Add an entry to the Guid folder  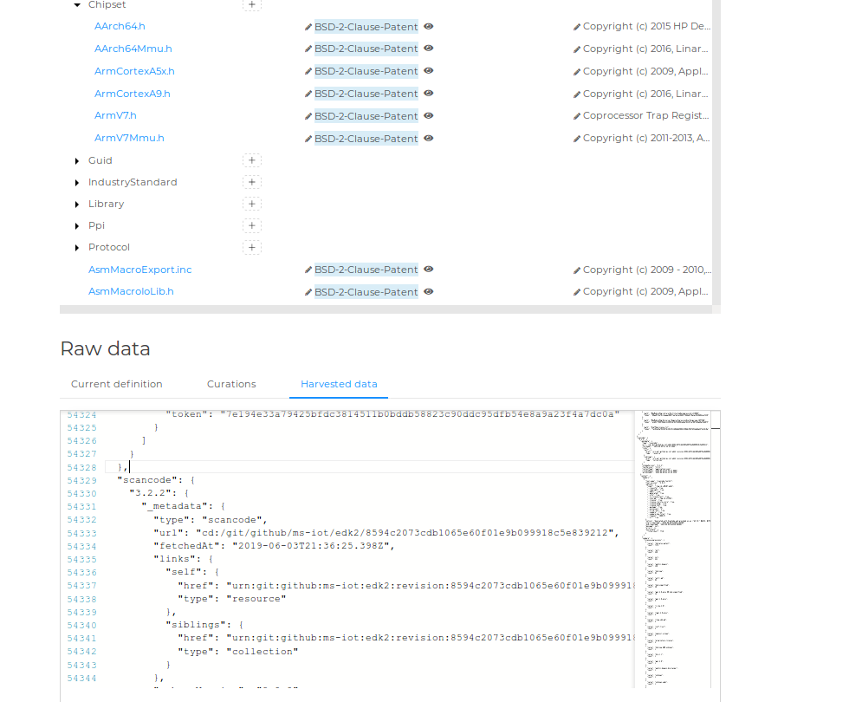pyautogui.click(x=251, y=159)
